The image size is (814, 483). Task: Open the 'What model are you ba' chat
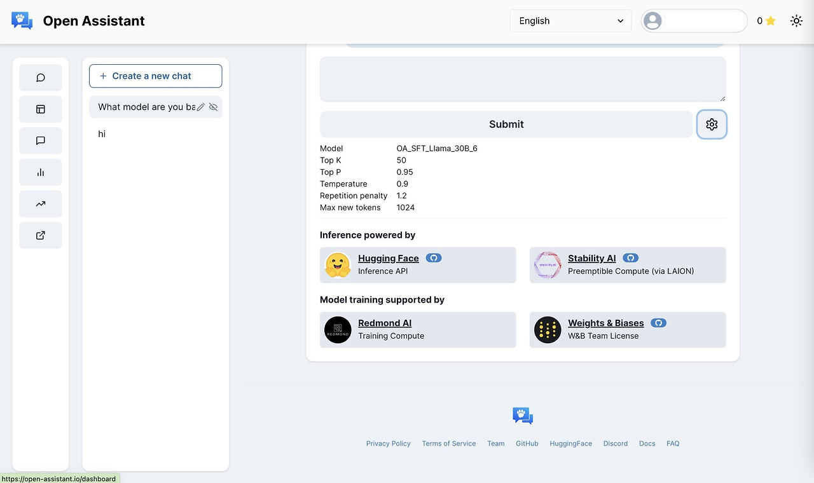[146, 107]
